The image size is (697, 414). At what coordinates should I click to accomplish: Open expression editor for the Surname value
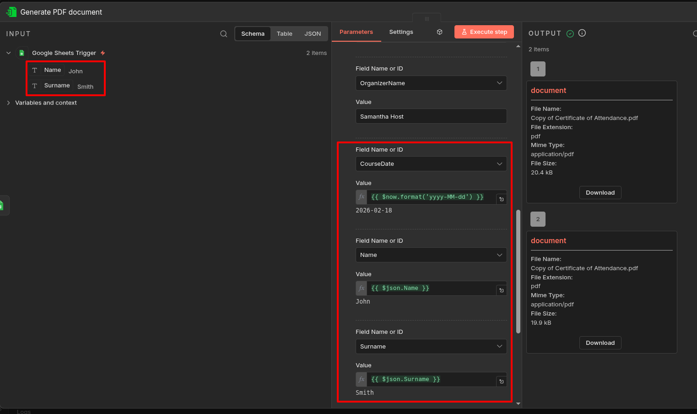[501, 381]
